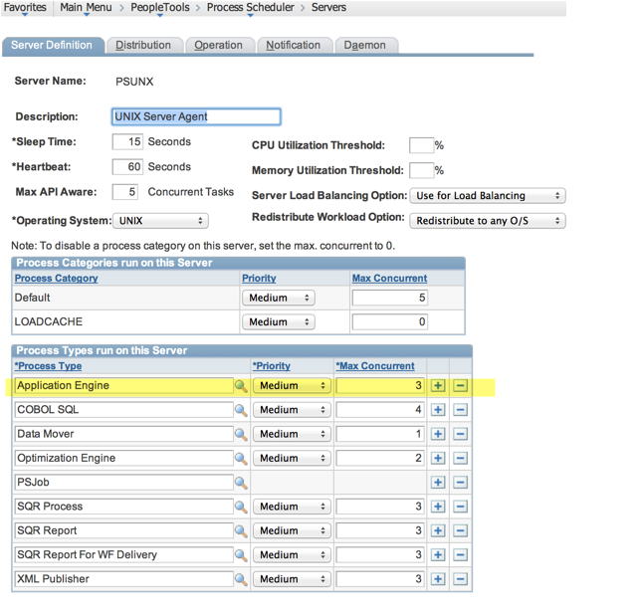Delete the Application Engine row
Viewport: 638px width, 616px height.
pos(460,385)
